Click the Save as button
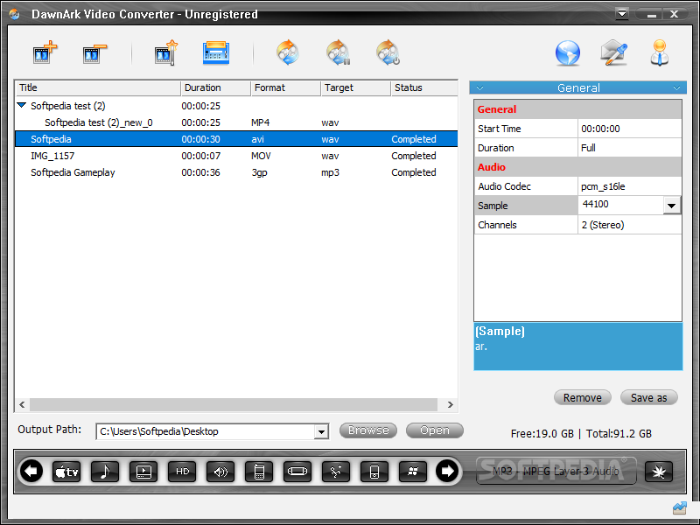Screen dimensions: 700x525 [648, 397]
